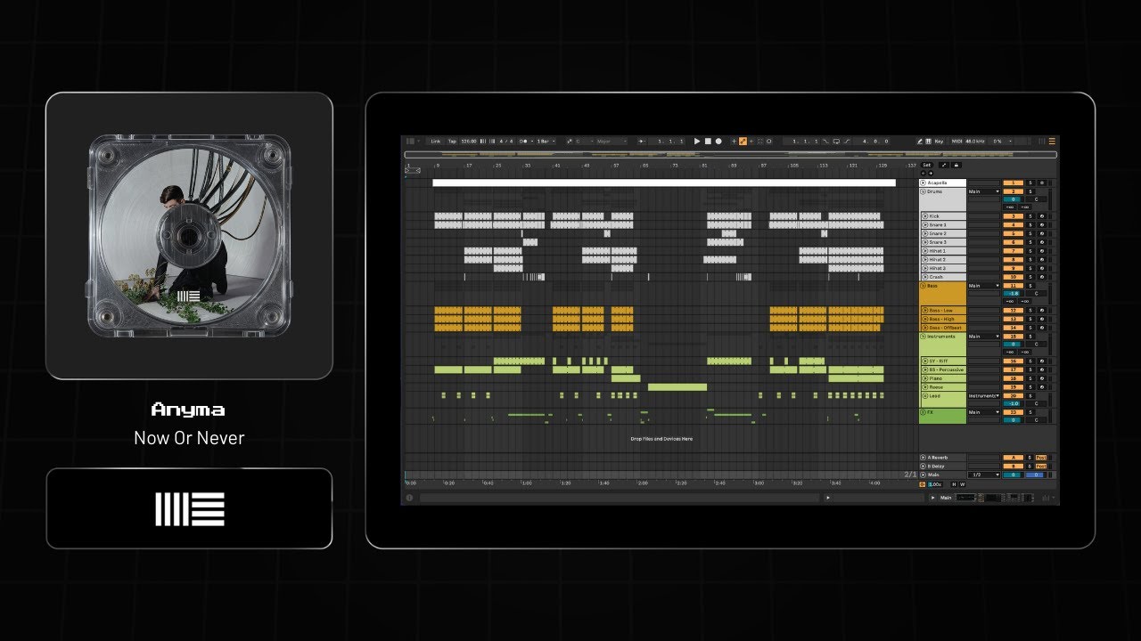This screenshot has height=641, width=1141.
Task: Select the 126.00 tempo field
Action: coord(469,141)
